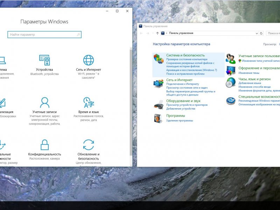Screen dimensions: 280x210
Task: Click the globe and clock icon
Action: click(231, 82)
